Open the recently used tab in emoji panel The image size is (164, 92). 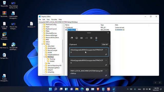tap(72, 38)
